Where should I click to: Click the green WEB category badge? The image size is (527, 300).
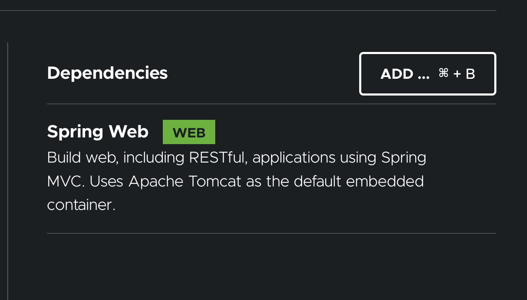(x=189, y=132)
